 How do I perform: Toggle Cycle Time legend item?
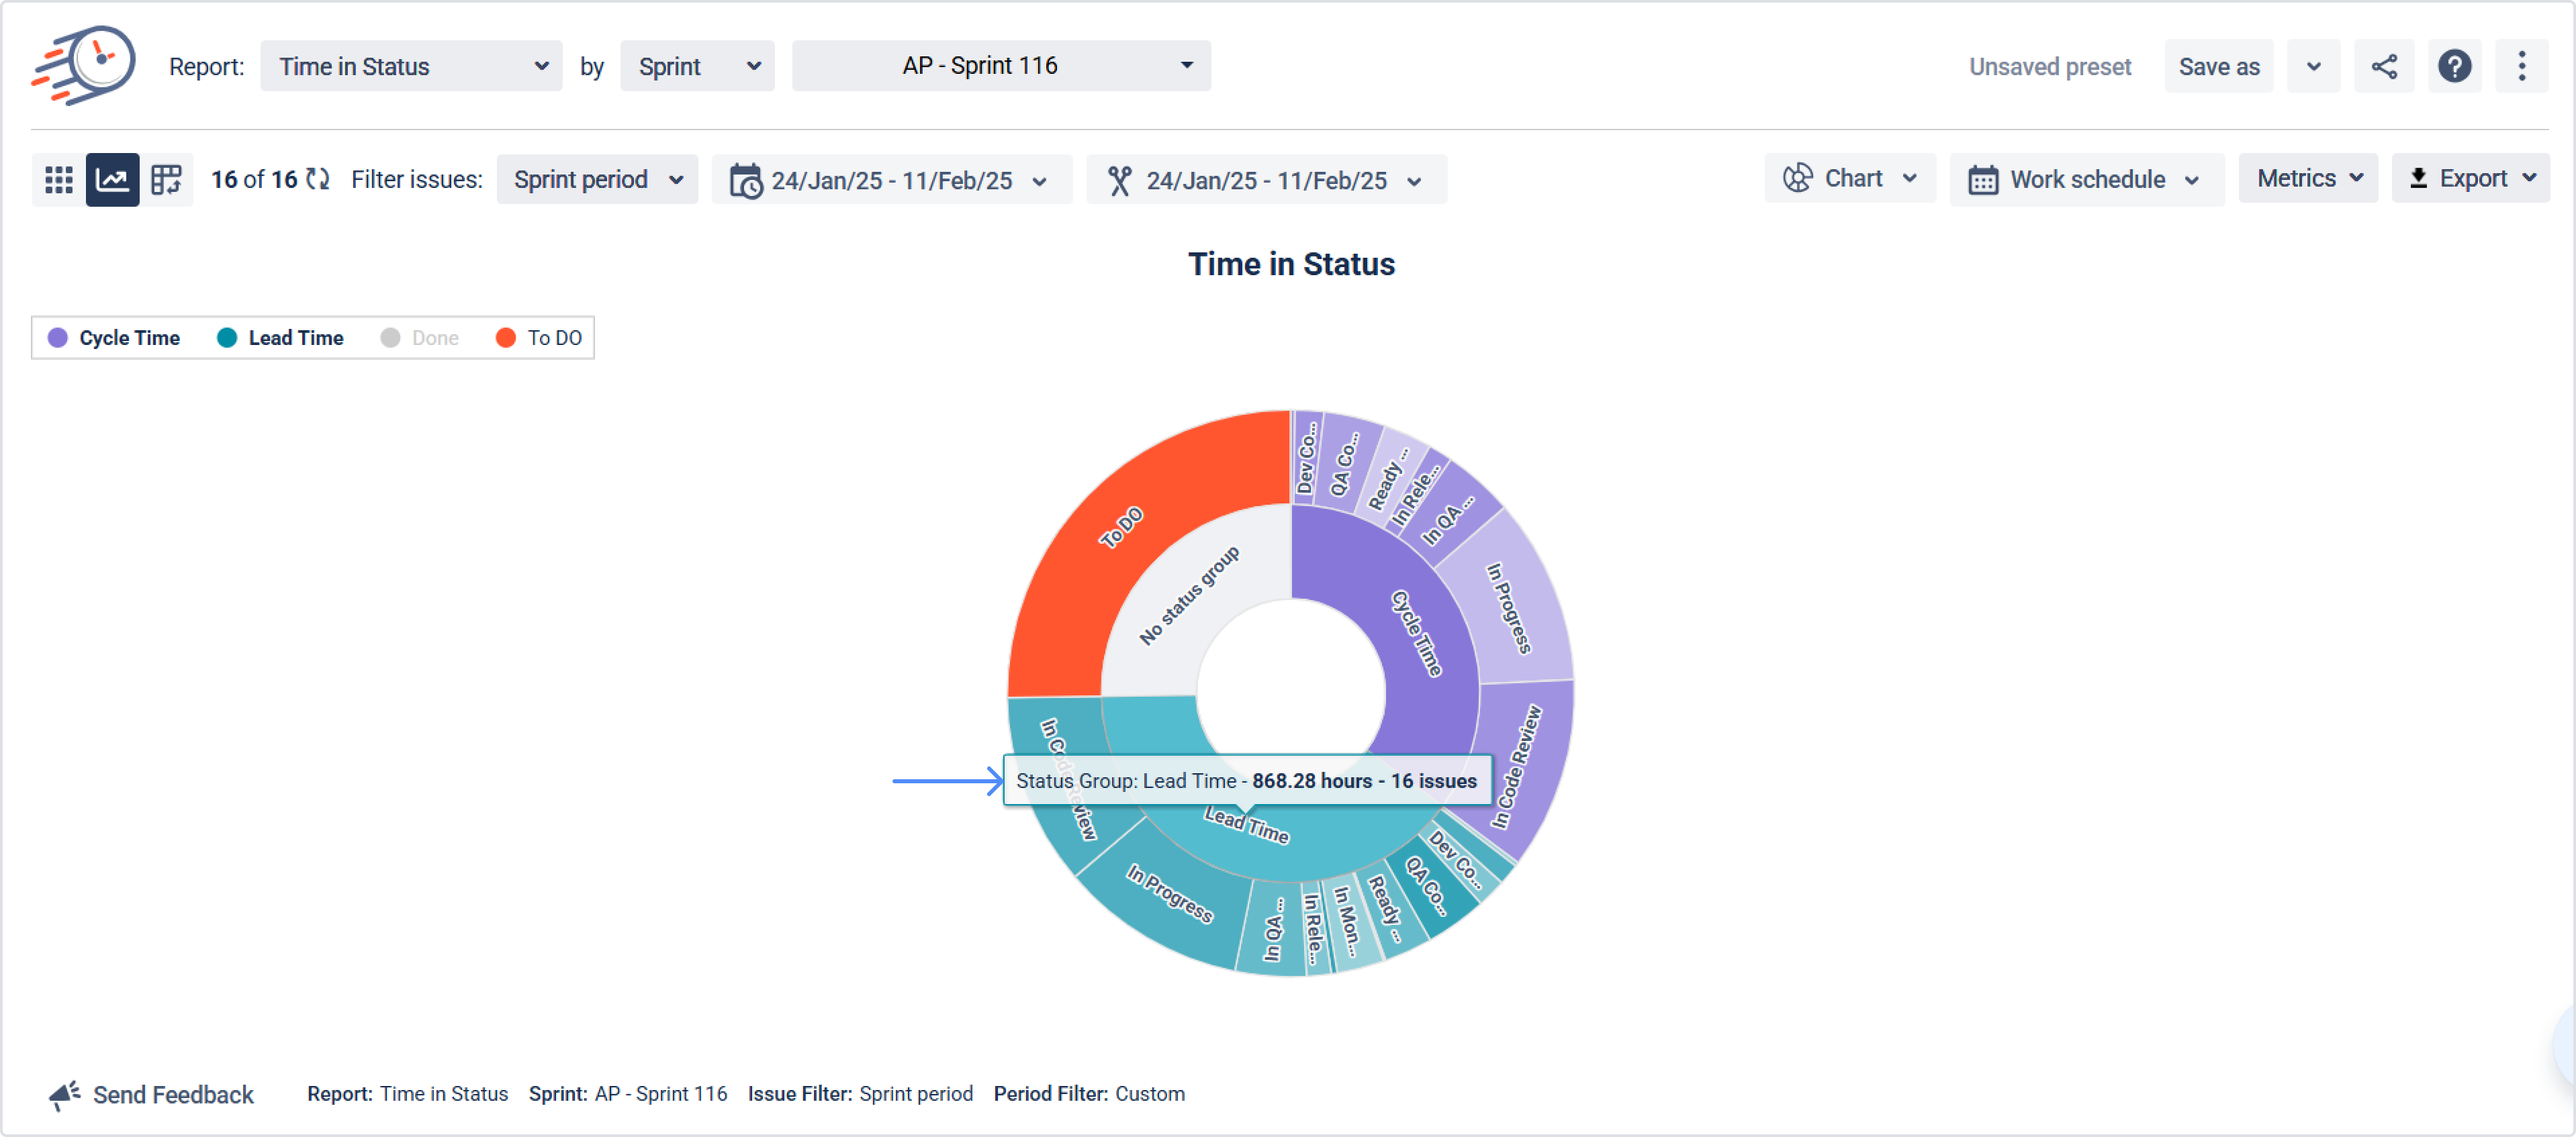pyautogui.click(x=114, y=338)
